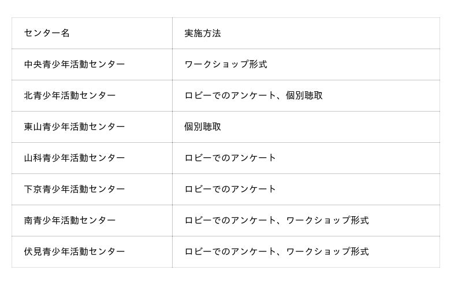Click ロビーでのアンケート in the 山科 row
This screenshot has width=462, height=285.
point(230,158)
